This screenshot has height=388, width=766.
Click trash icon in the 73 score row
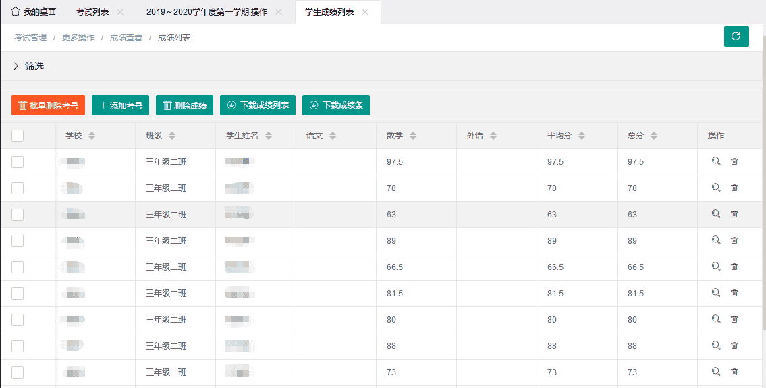coord(734,372)
